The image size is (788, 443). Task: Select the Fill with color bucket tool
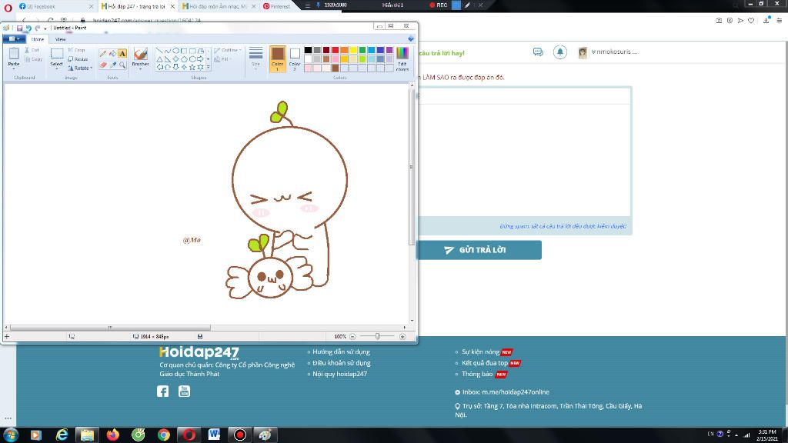click(112, 53)
